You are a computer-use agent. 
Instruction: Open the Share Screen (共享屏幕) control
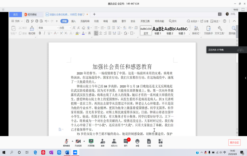91,142
